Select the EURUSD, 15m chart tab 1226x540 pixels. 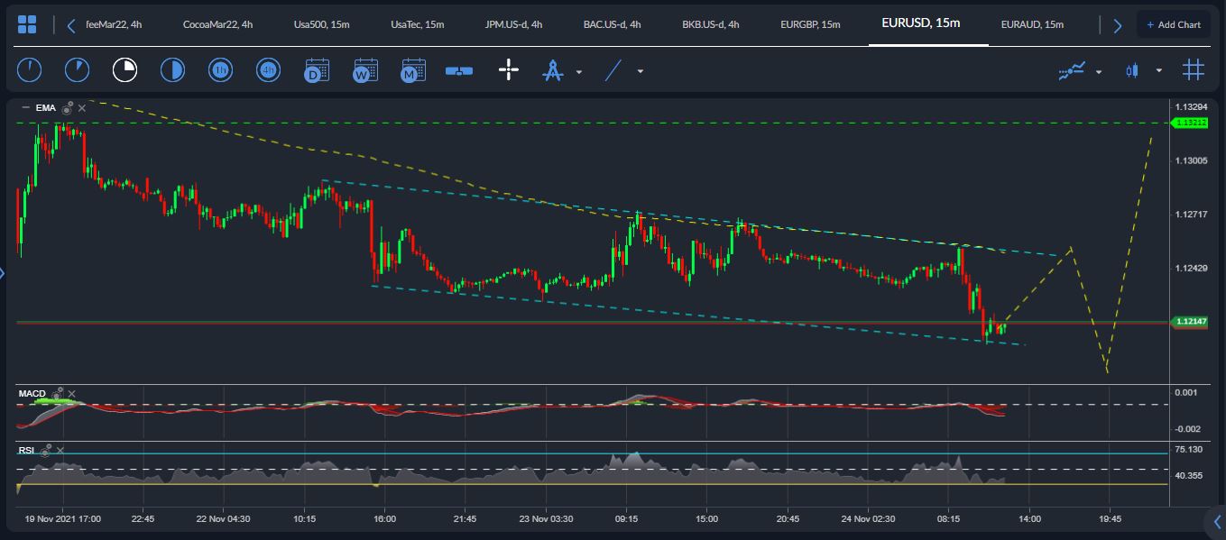[921, 23]
